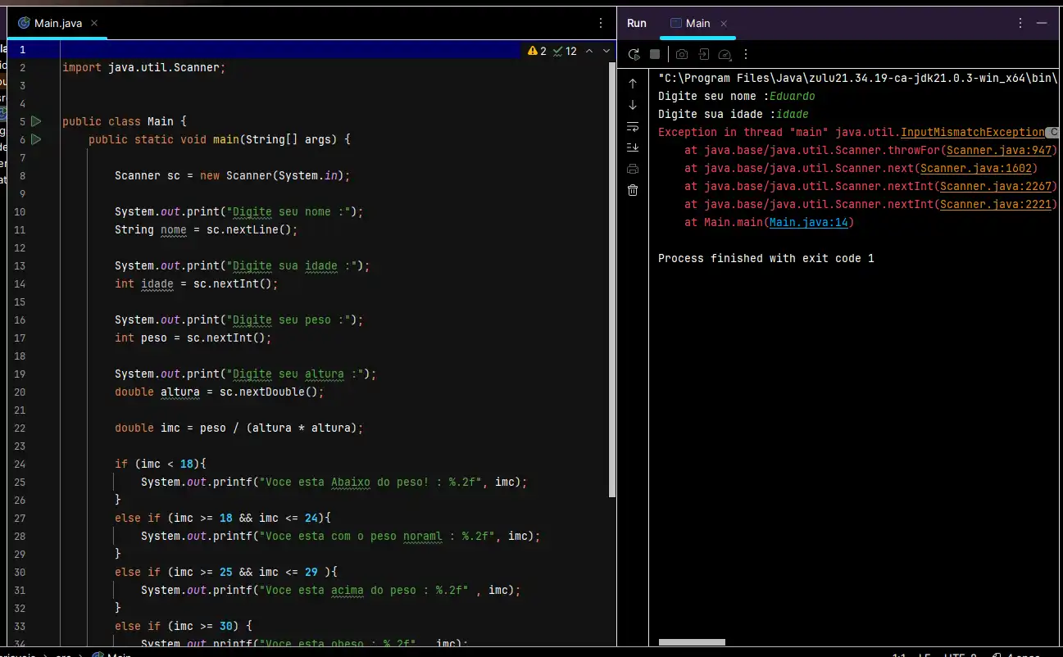Close the Main run tab
Screen dimensions: 1063x657
(x=724, y=24)
